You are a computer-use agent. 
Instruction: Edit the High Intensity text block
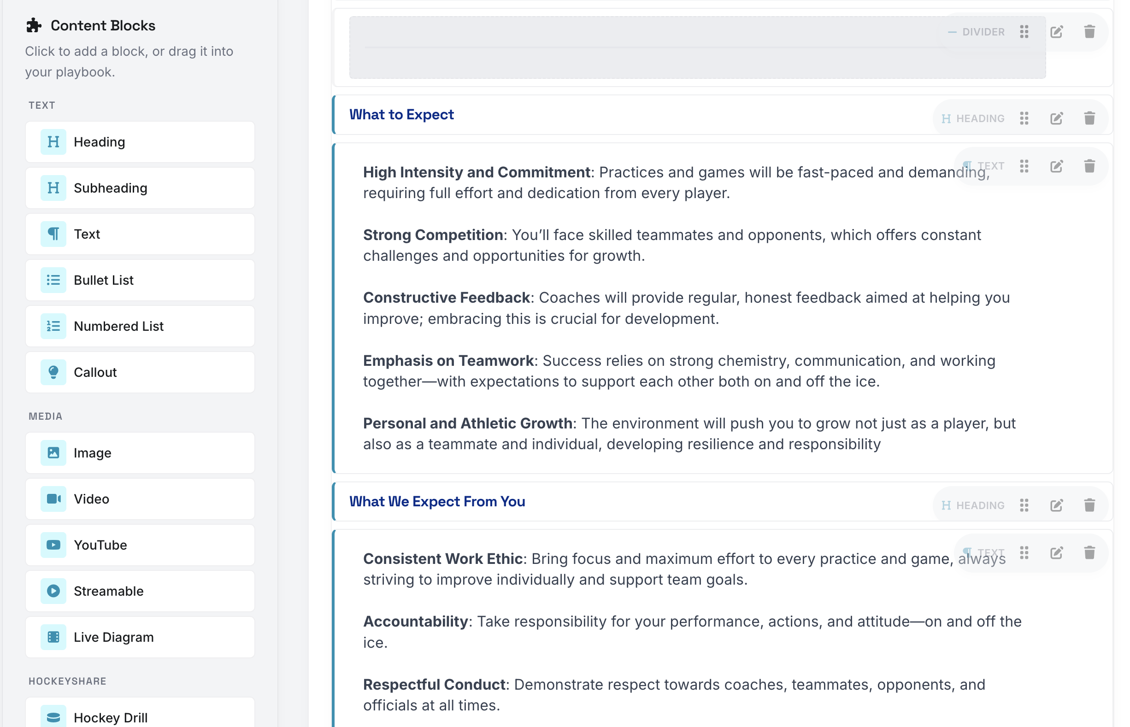1056,166
